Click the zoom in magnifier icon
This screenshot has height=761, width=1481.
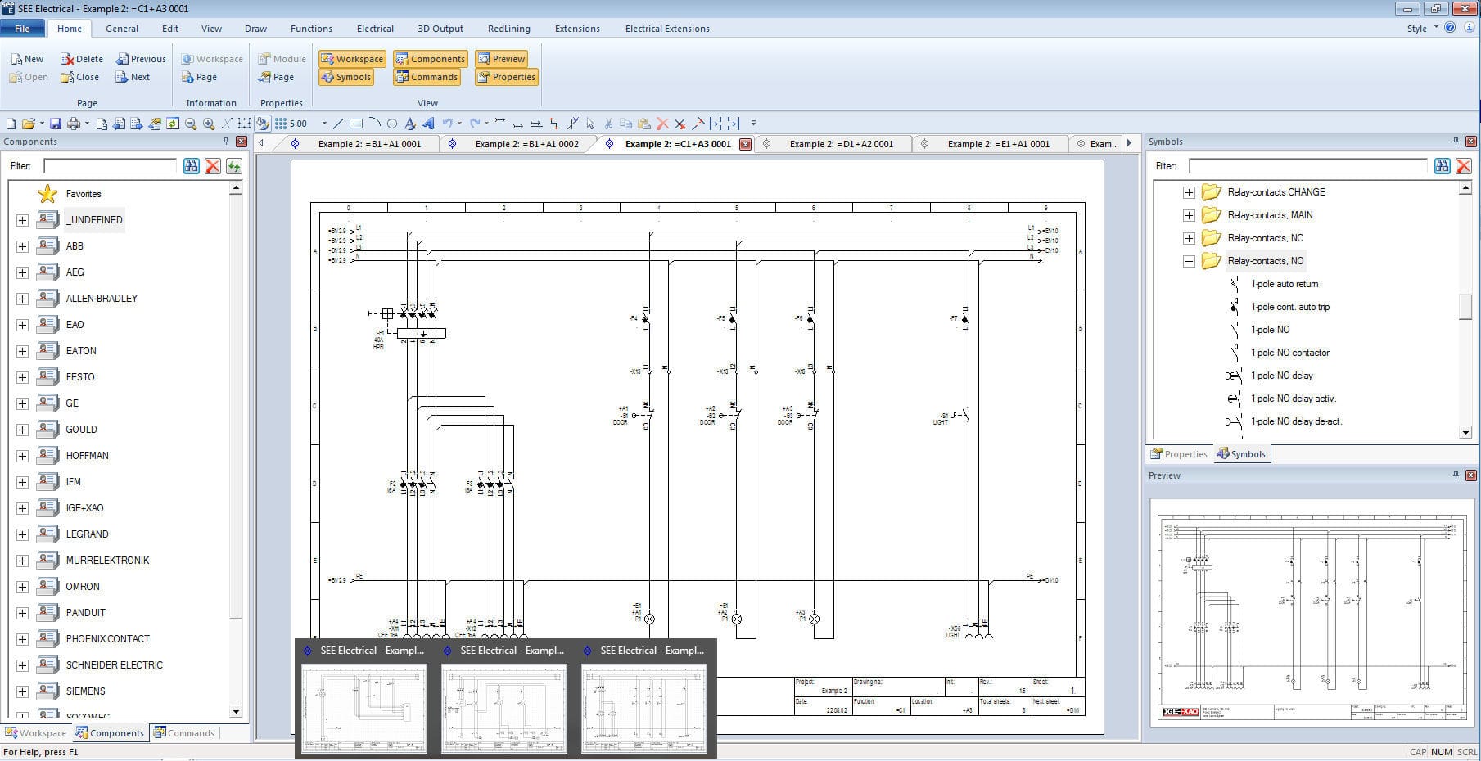[x=209, y=124]
